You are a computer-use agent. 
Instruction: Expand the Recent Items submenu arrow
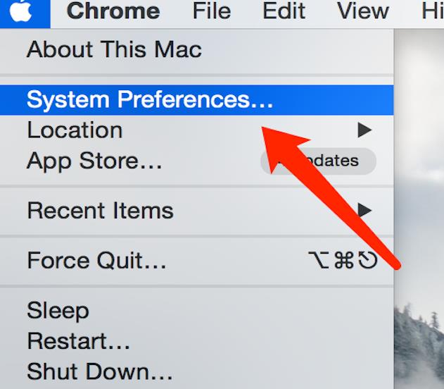click(x=364, y=209)
